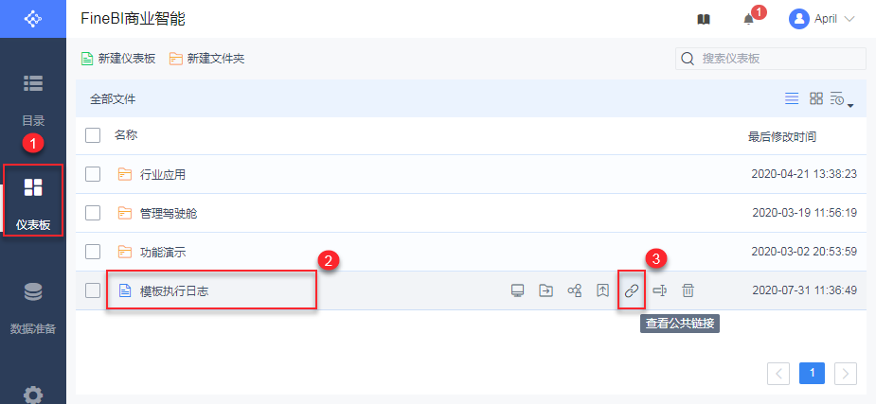Open the 功能演示 folder
Image resolution: width=876 pixels, height=404 pixels.
tap(162, 252)
